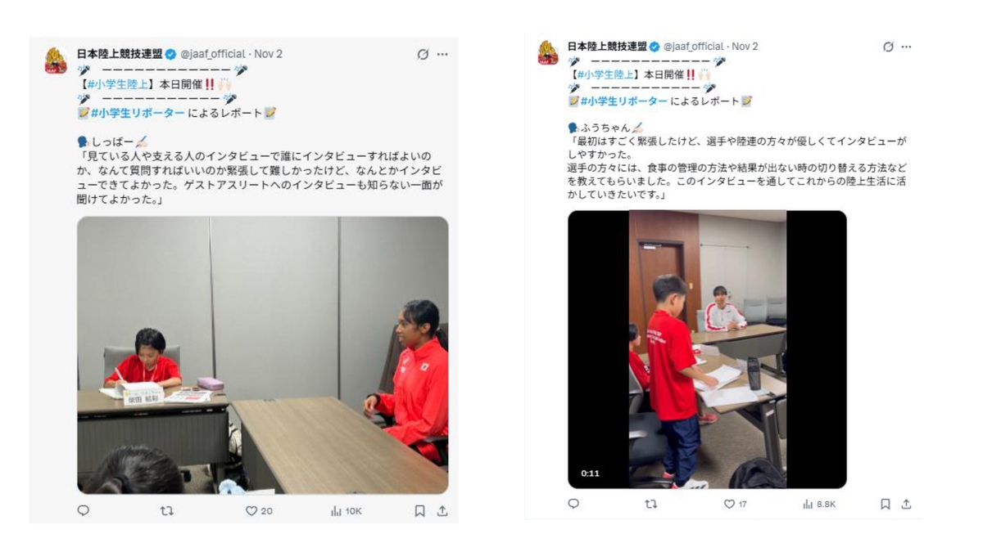The image size is (983, 552).
Task: Repost the right tweet
Action: (x=651, y=504)
